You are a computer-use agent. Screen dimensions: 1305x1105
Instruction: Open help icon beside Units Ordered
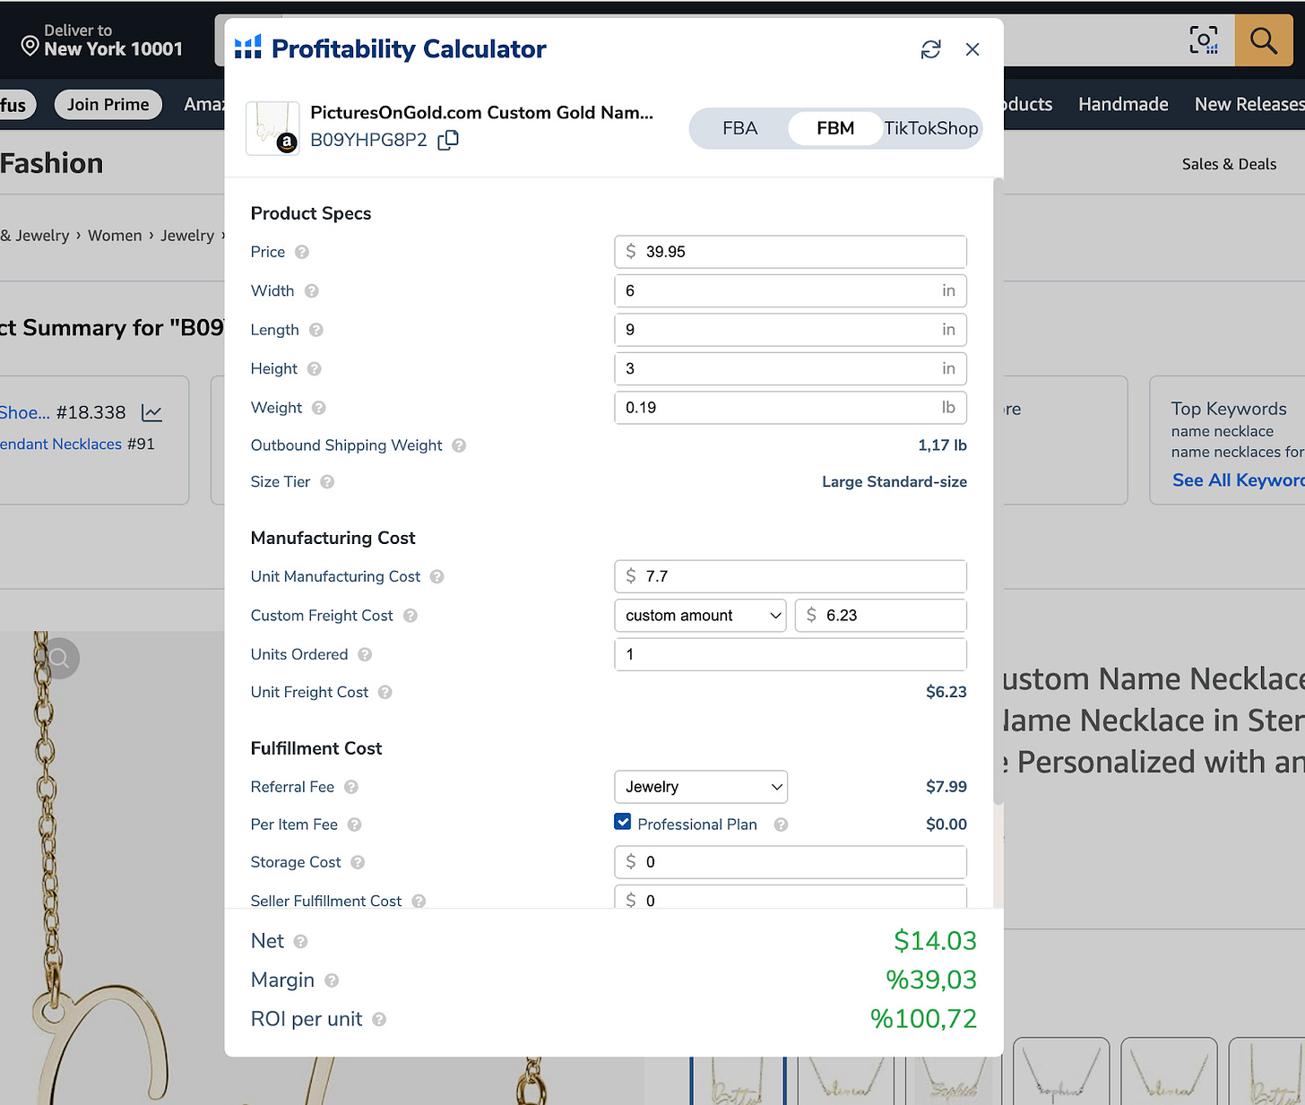(x=365, y=654)
